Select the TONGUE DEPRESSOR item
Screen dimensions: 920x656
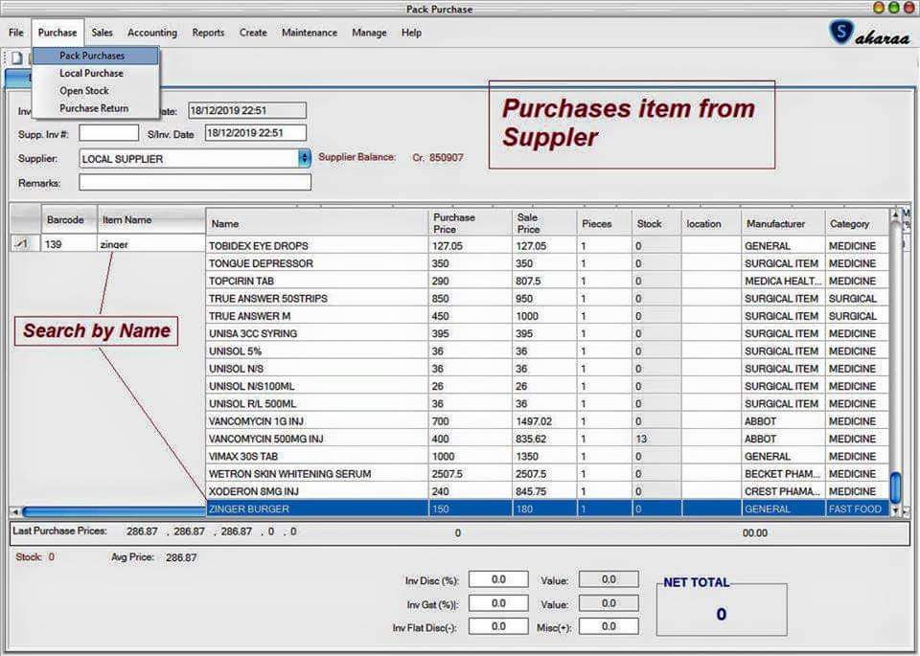click(x=548, y=263)
